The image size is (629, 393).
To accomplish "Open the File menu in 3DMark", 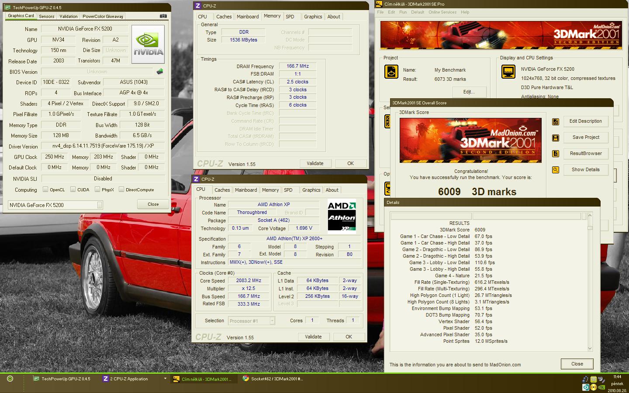I will pyautogui.click(x=380, y=12).
